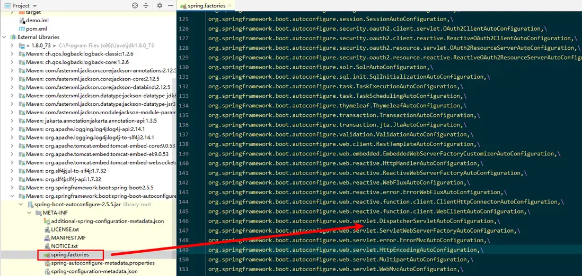Click library icon of logback-classic:1.2.6

(22, 54)
